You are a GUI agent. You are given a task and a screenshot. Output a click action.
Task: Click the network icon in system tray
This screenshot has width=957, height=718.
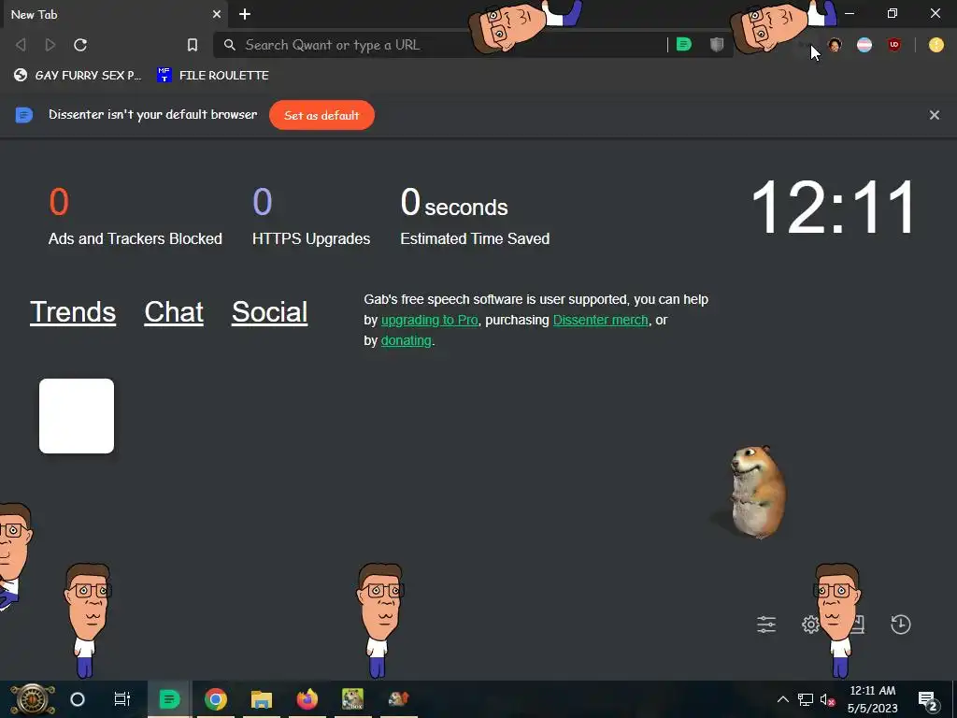(806, 699)
